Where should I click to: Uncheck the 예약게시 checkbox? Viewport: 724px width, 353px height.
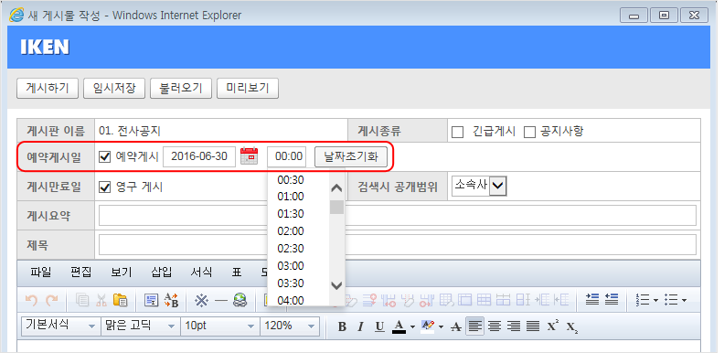(105, 156)
